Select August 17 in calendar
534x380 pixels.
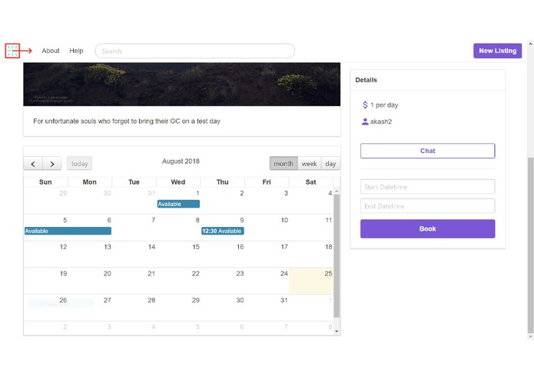click(267, 255)
